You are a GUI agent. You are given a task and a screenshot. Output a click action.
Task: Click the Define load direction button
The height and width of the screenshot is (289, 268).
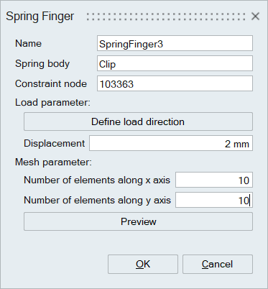(138, 121)
